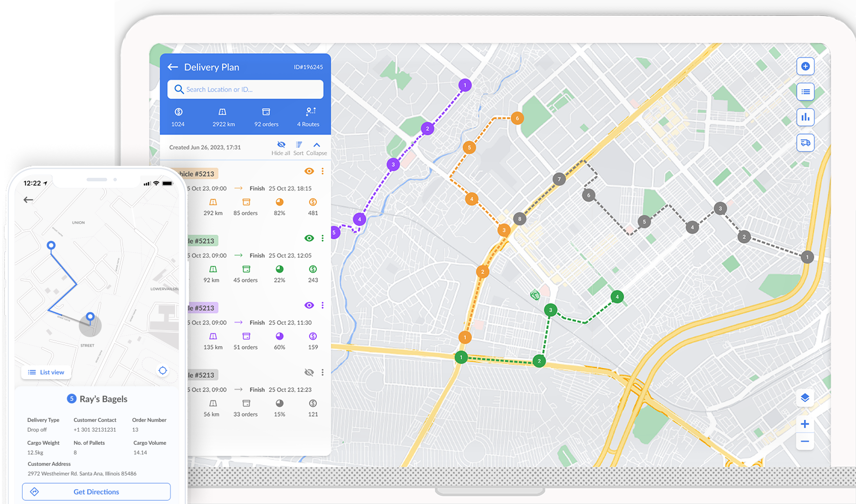
Task: Click Created Jun 26, 2023, 17:31 text
Action: click(x=205, y=147)
